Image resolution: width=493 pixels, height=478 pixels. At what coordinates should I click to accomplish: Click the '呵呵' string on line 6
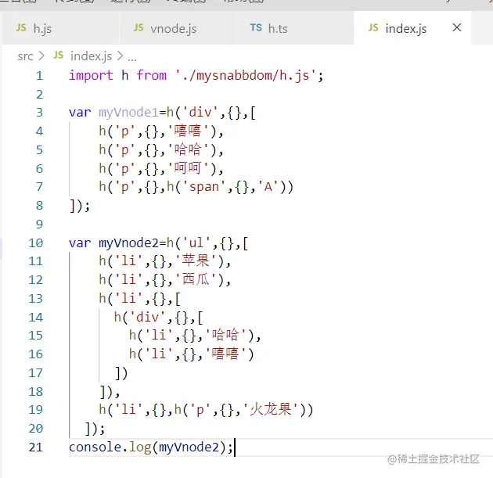click(189, 168)
